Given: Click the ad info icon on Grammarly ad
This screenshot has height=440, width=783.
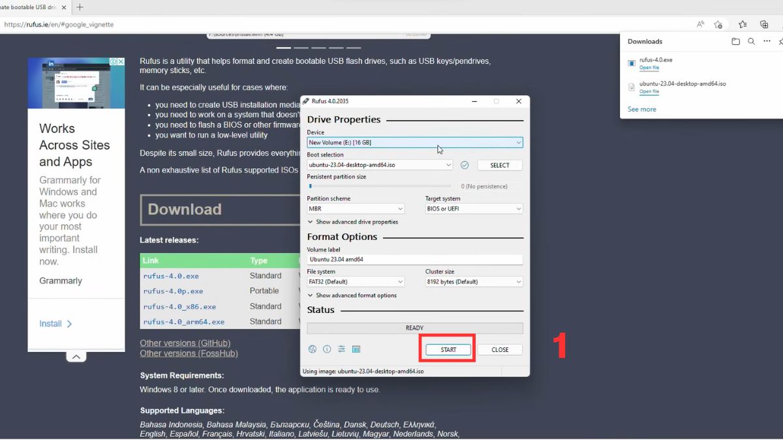Looking at the screenshot, I should pos(113,62).
